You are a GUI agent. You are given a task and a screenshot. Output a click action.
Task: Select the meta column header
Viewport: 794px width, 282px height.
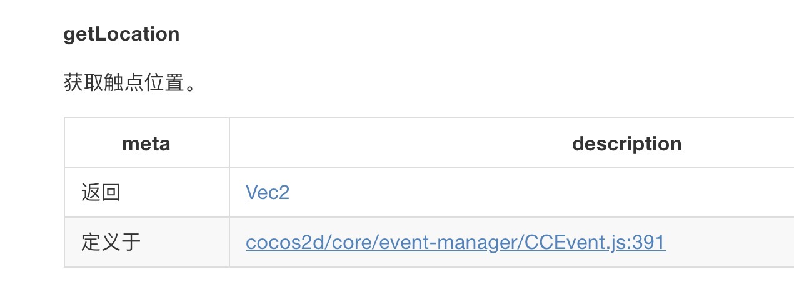(146, 144)
